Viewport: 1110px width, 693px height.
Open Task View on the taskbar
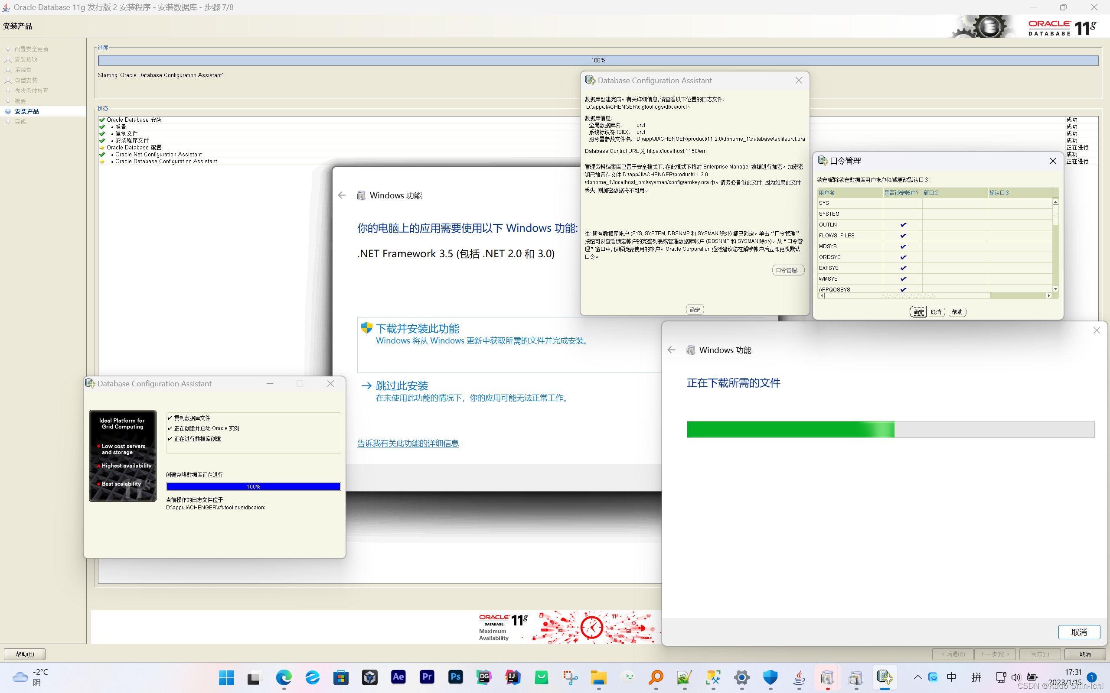pos(255,677)
